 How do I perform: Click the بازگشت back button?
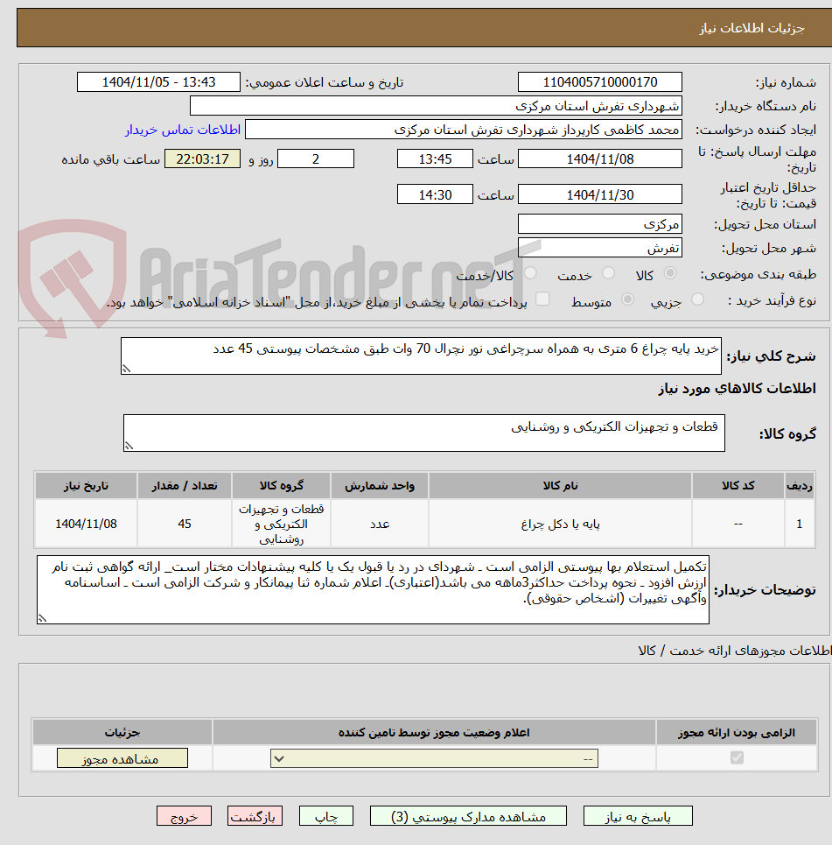(x=255, y=816)
